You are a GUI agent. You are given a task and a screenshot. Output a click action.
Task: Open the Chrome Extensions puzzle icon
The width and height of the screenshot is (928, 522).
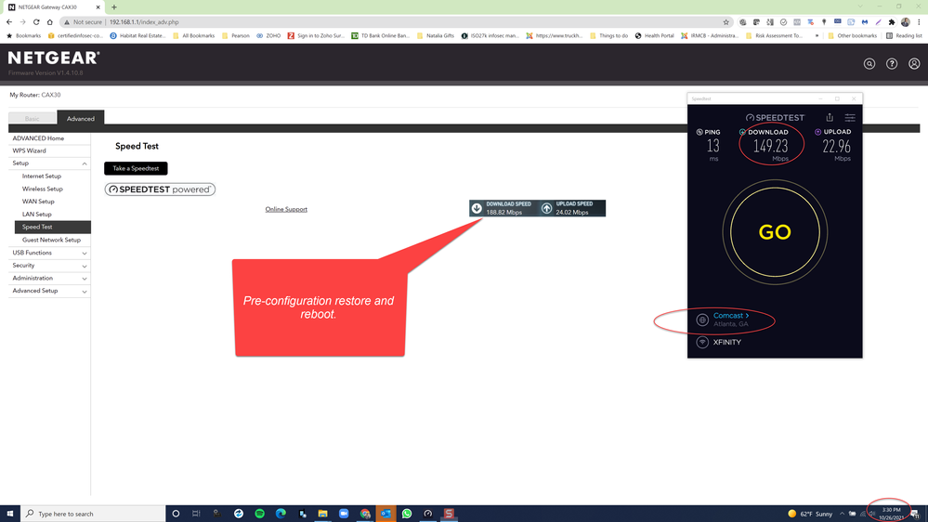(x=891, y=22)
